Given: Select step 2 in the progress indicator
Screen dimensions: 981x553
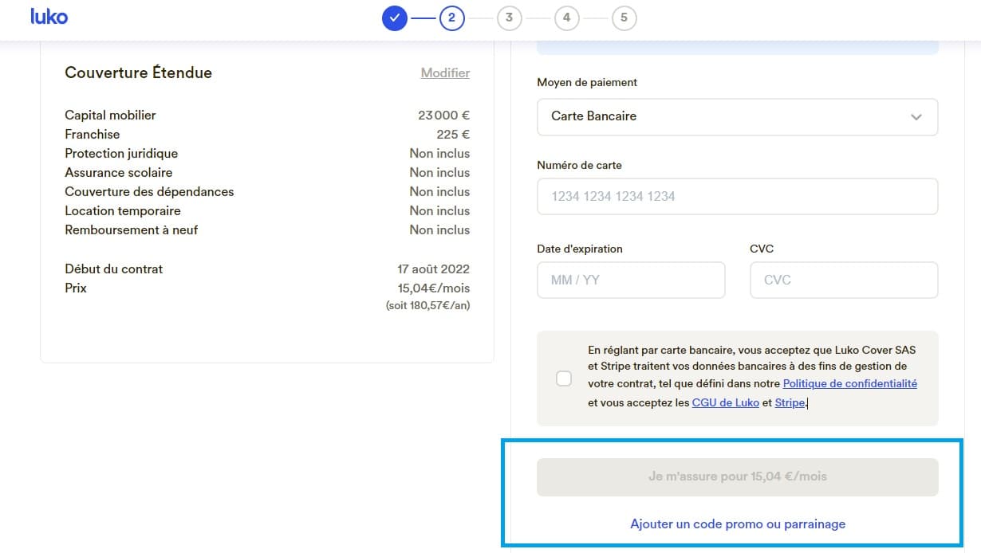Looking at the screenshot, I should 451,17.
